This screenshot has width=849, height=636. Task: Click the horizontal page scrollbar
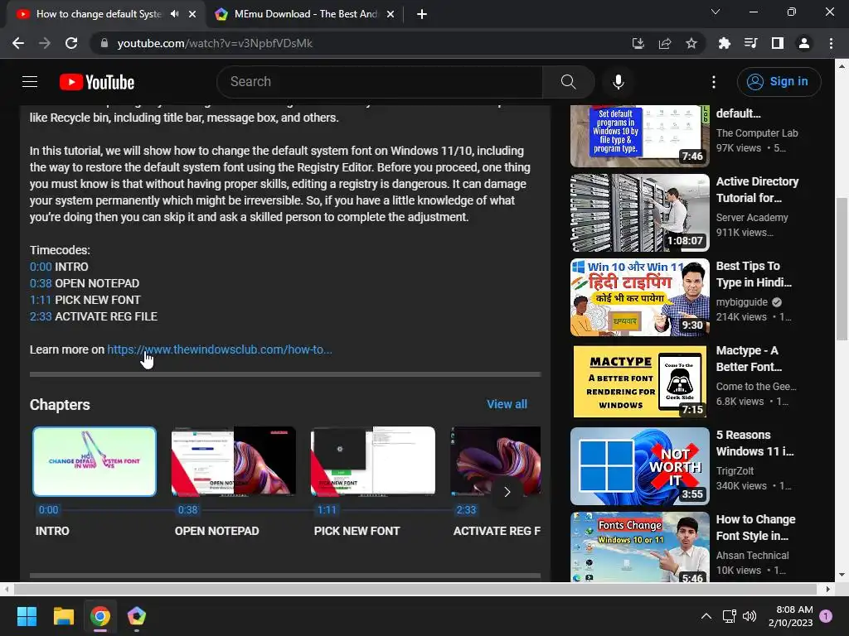[x=415, y=589]
